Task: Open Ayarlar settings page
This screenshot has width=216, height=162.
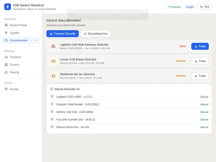Action: [x=21, y=89]
